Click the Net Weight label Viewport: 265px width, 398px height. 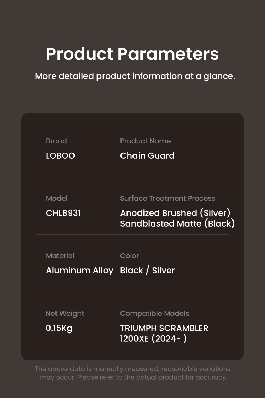[x=65, y=314]
